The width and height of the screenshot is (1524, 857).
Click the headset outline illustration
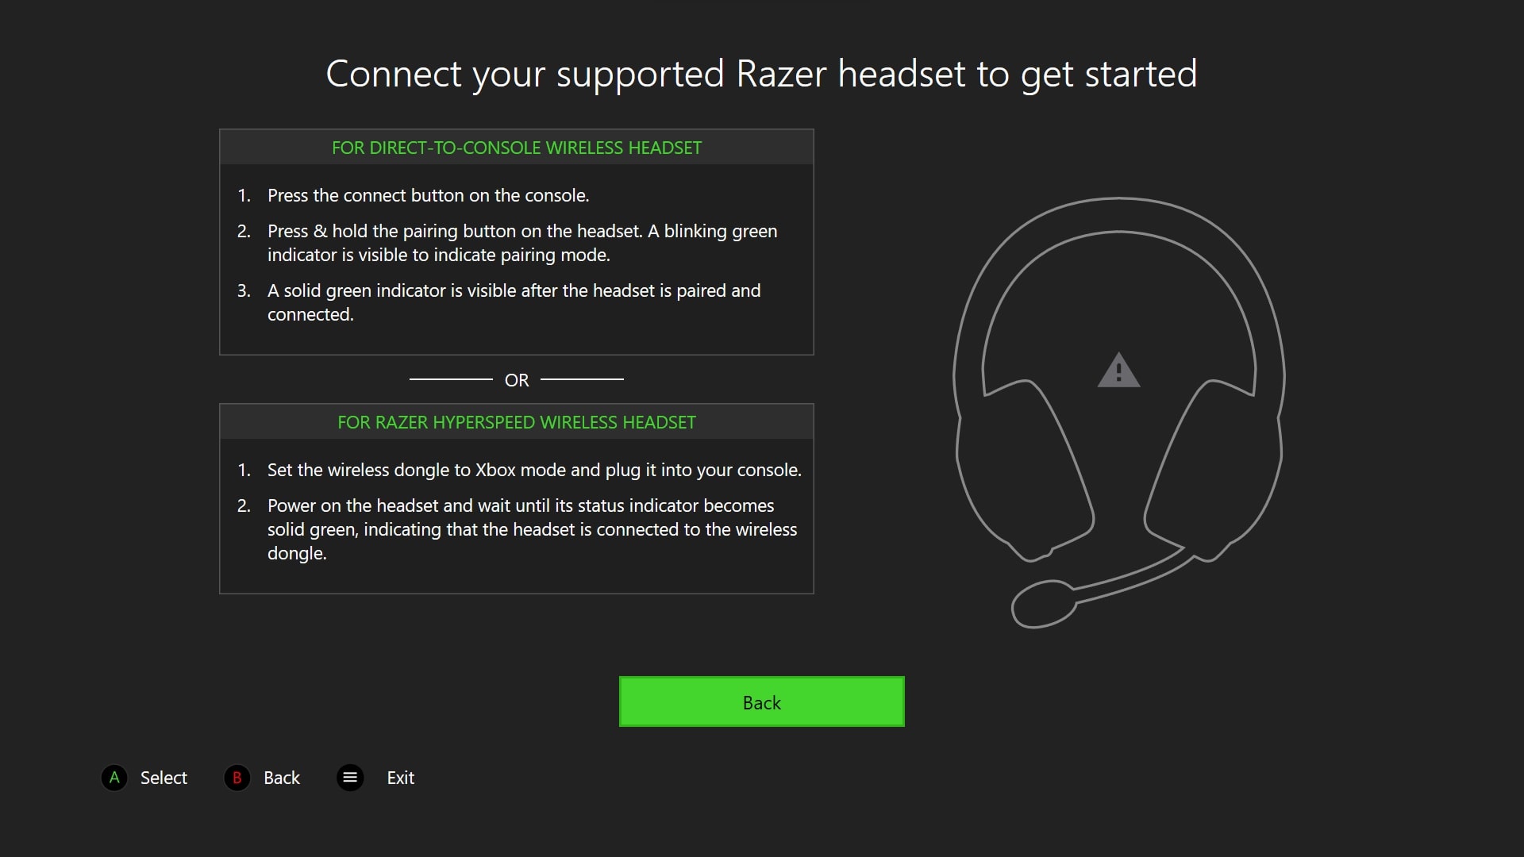click(1118, 413)
